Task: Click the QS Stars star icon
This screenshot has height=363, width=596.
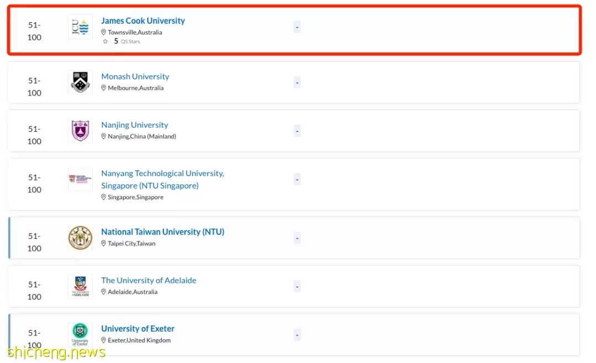Action: pyautogui.click(x=105, y=41)
